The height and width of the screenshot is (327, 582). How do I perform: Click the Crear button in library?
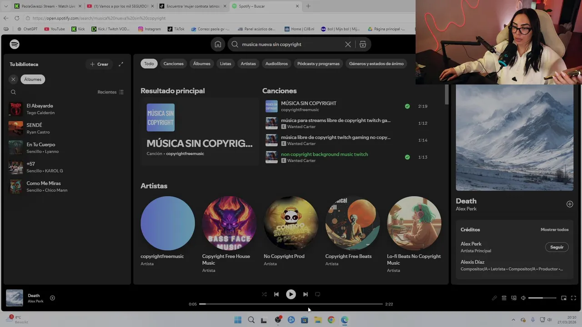click(x=99, y=64)
